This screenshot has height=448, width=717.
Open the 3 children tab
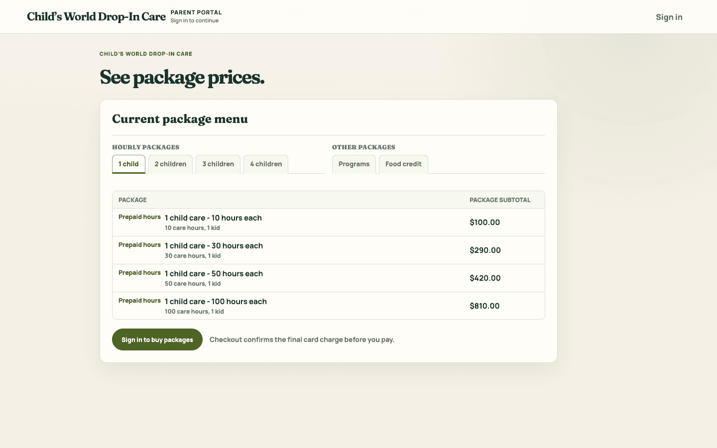coord(218,164)
